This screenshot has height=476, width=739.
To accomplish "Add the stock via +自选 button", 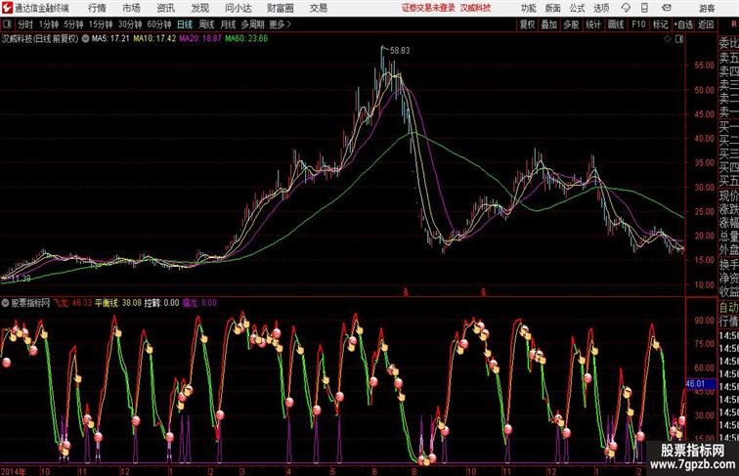I will click(x=683, y=24).
